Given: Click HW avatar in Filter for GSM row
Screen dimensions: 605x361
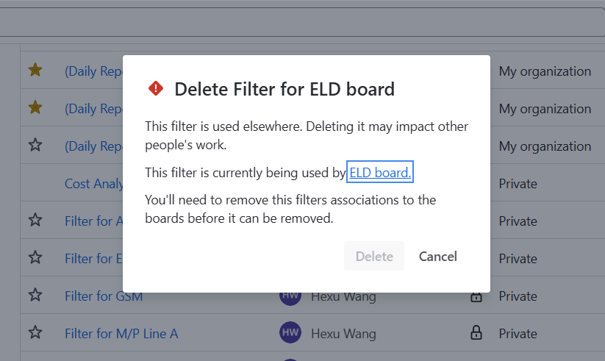Looking at the screenshot, I should (x=290, y=296).
